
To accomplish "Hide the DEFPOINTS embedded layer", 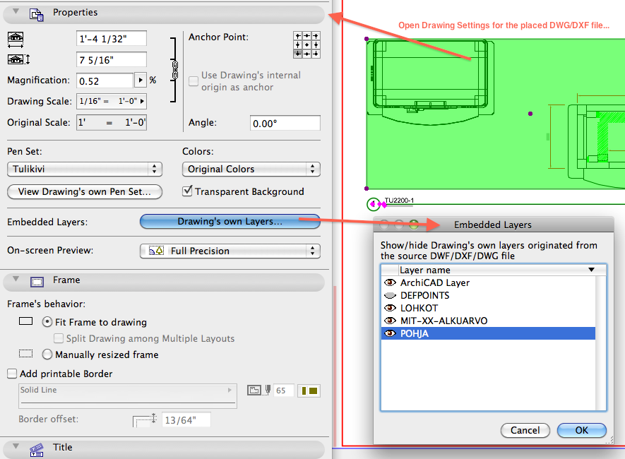I will [389, 295].
